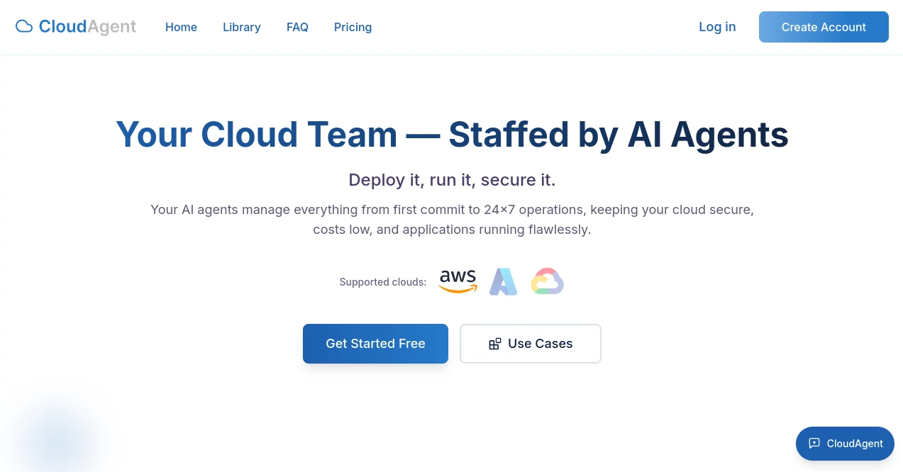View the Pricing page
This screenshot has height=472, width=903.
coord(353,27)
